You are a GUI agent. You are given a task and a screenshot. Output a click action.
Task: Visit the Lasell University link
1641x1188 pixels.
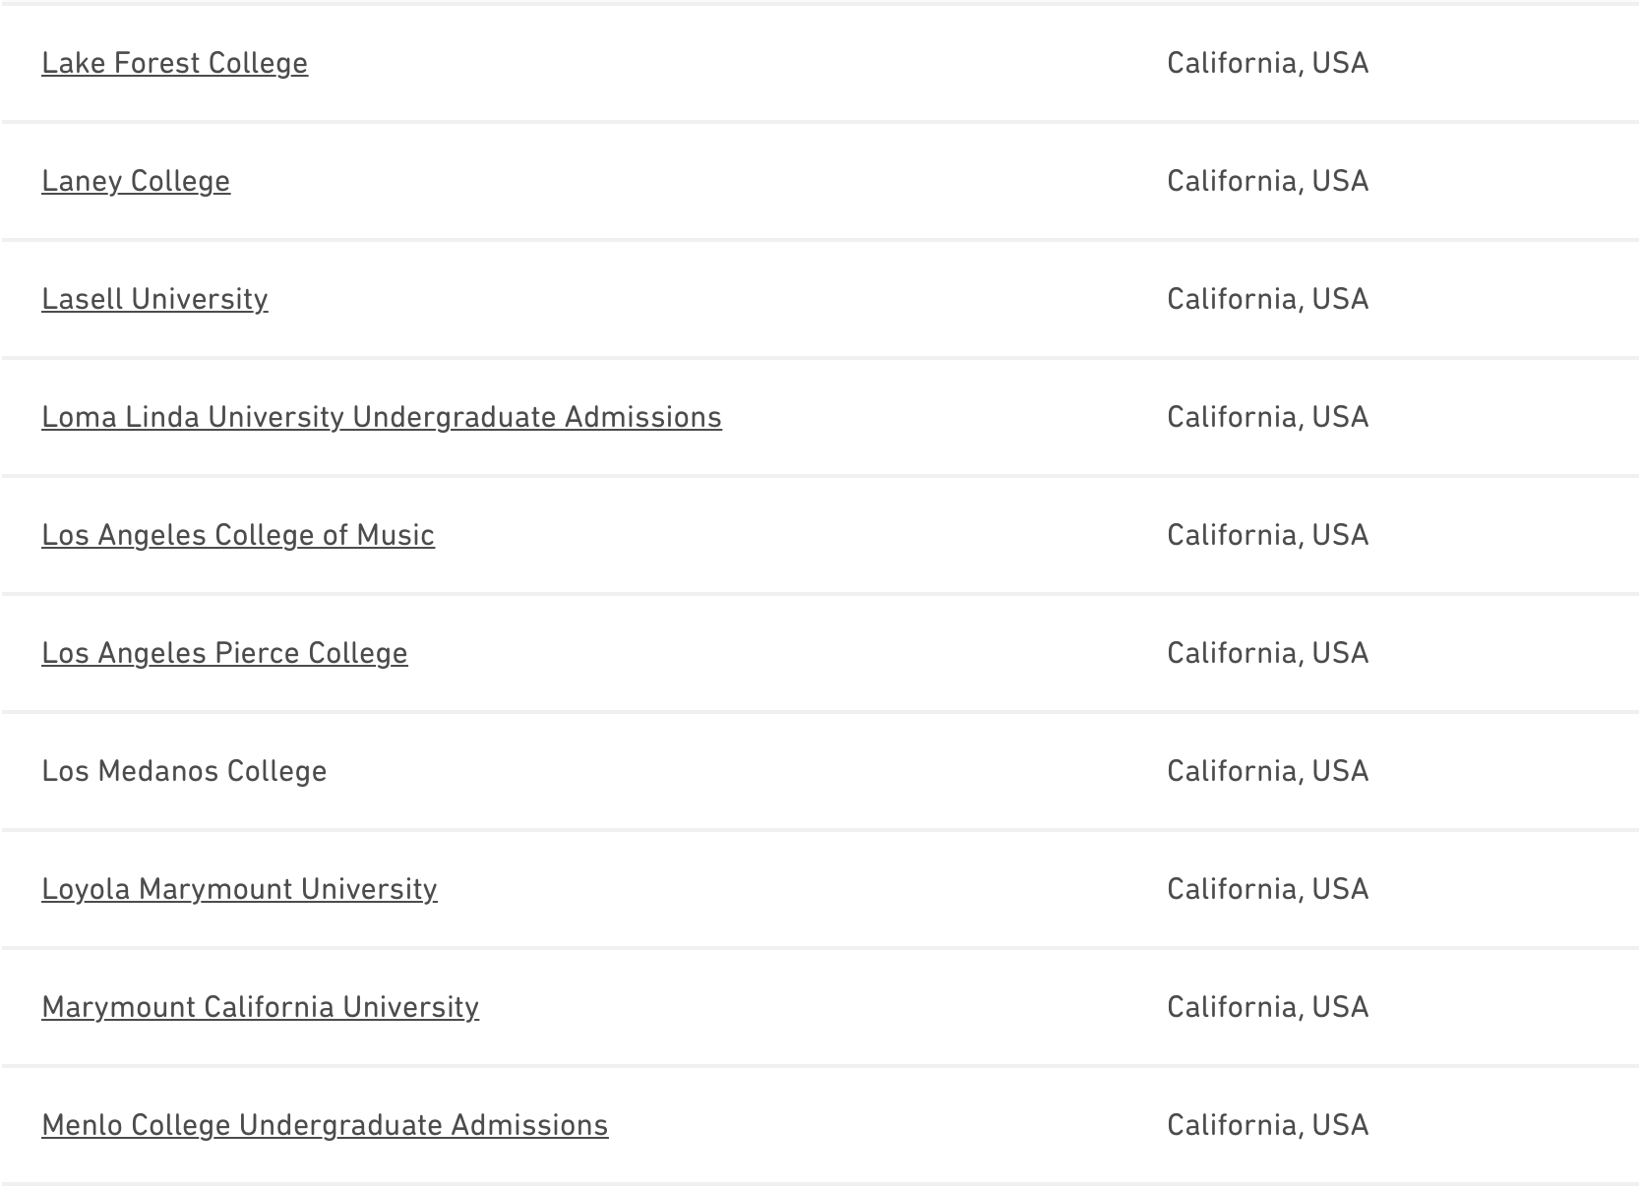(x=154, y=299)
